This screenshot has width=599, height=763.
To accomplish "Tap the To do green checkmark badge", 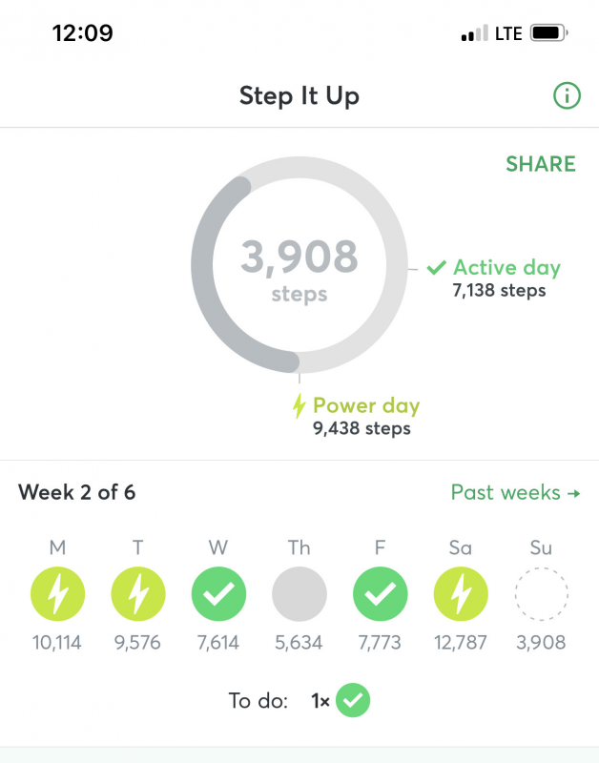I will 353,700.
